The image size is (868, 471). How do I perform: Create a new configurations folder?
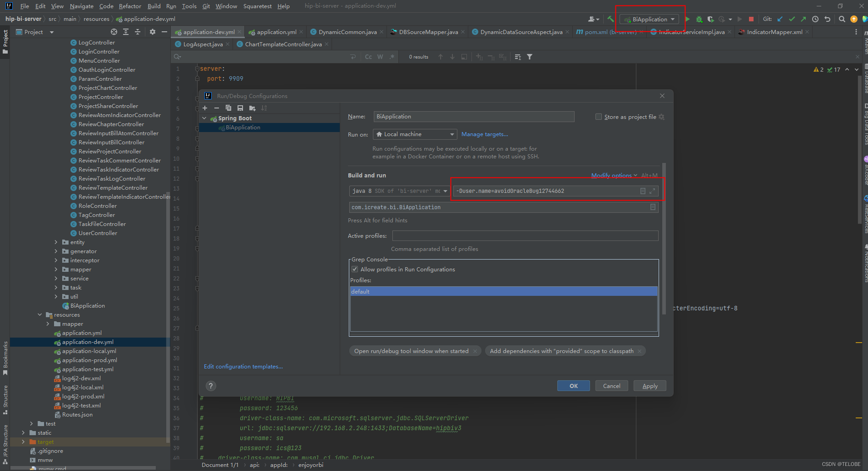pos(252,108)
